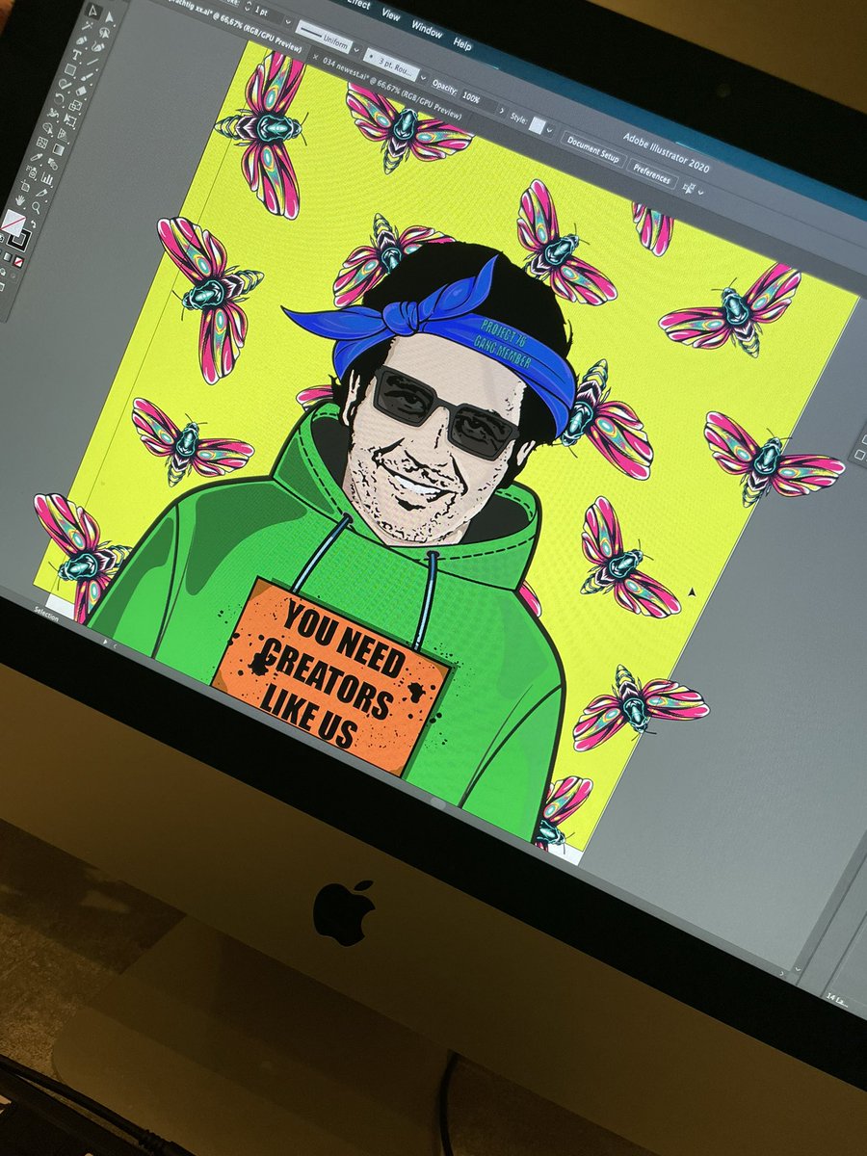Click the Stroke color box in toolbar
The width and height of the screenshot is (867, 1156).
point(19,240)
